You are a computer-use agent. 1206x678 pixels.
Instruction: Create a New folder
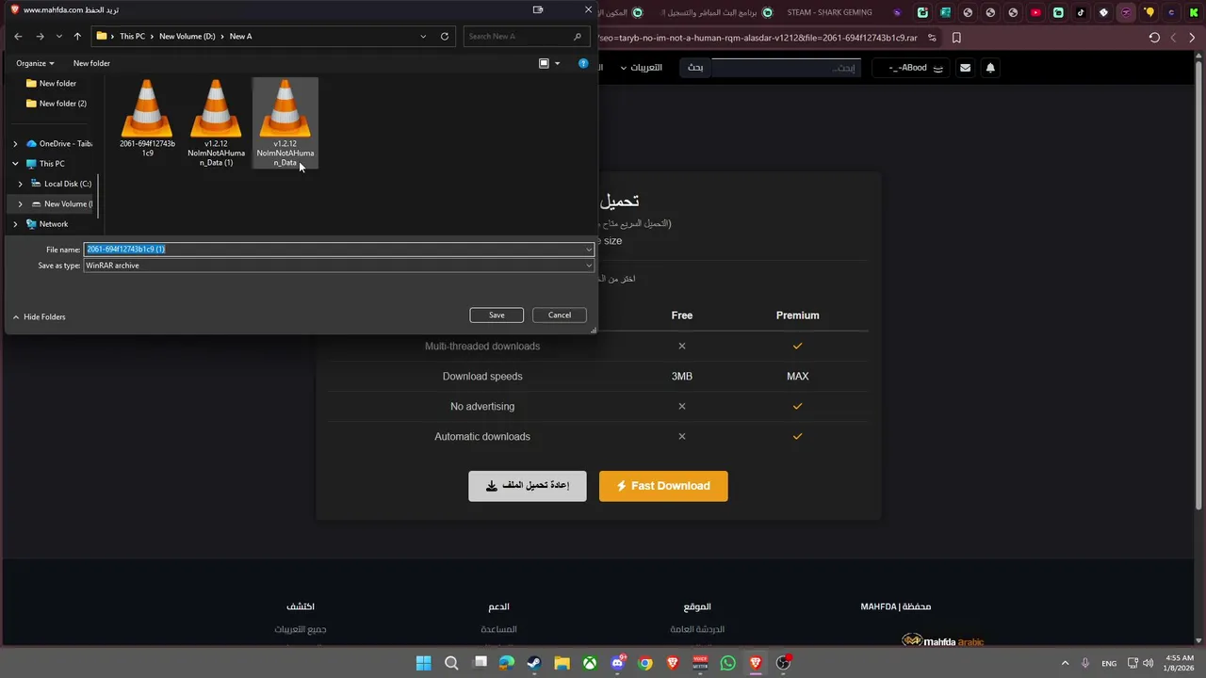point(91,63)
